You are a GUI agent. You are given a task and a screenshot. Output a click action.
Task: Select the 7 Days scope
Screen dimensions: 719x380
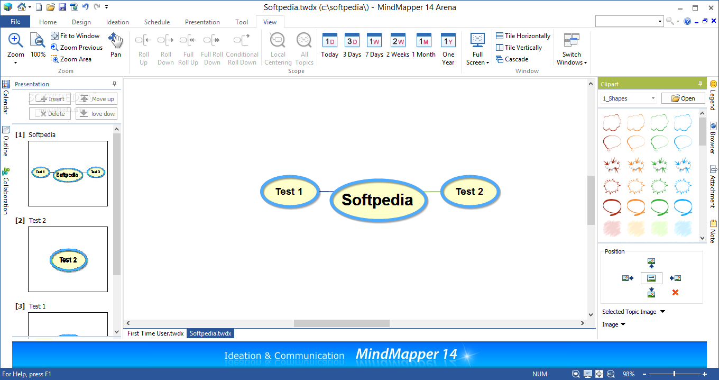pyautogui.click(x=374, y=46)
